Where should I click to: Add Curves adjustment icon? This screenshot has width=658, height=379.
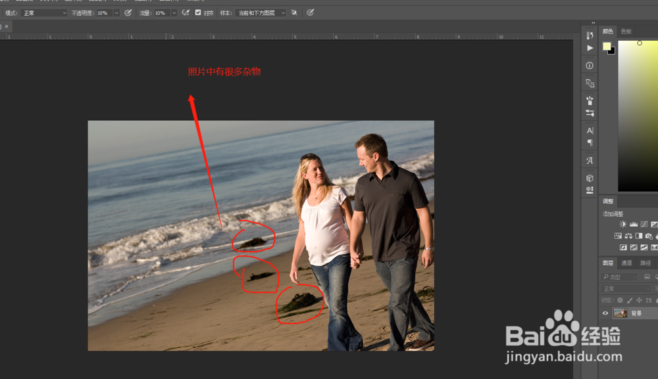point(644,225)
